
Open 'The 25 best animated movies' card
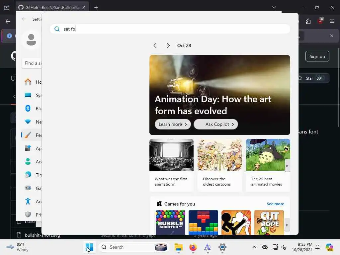268,165
